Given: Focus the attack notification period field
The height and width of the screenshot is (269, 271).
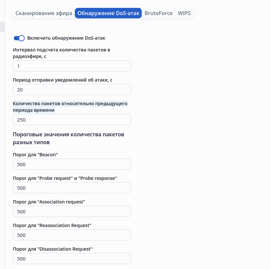Looking at the screenshot, I should (x=72, y=89).
